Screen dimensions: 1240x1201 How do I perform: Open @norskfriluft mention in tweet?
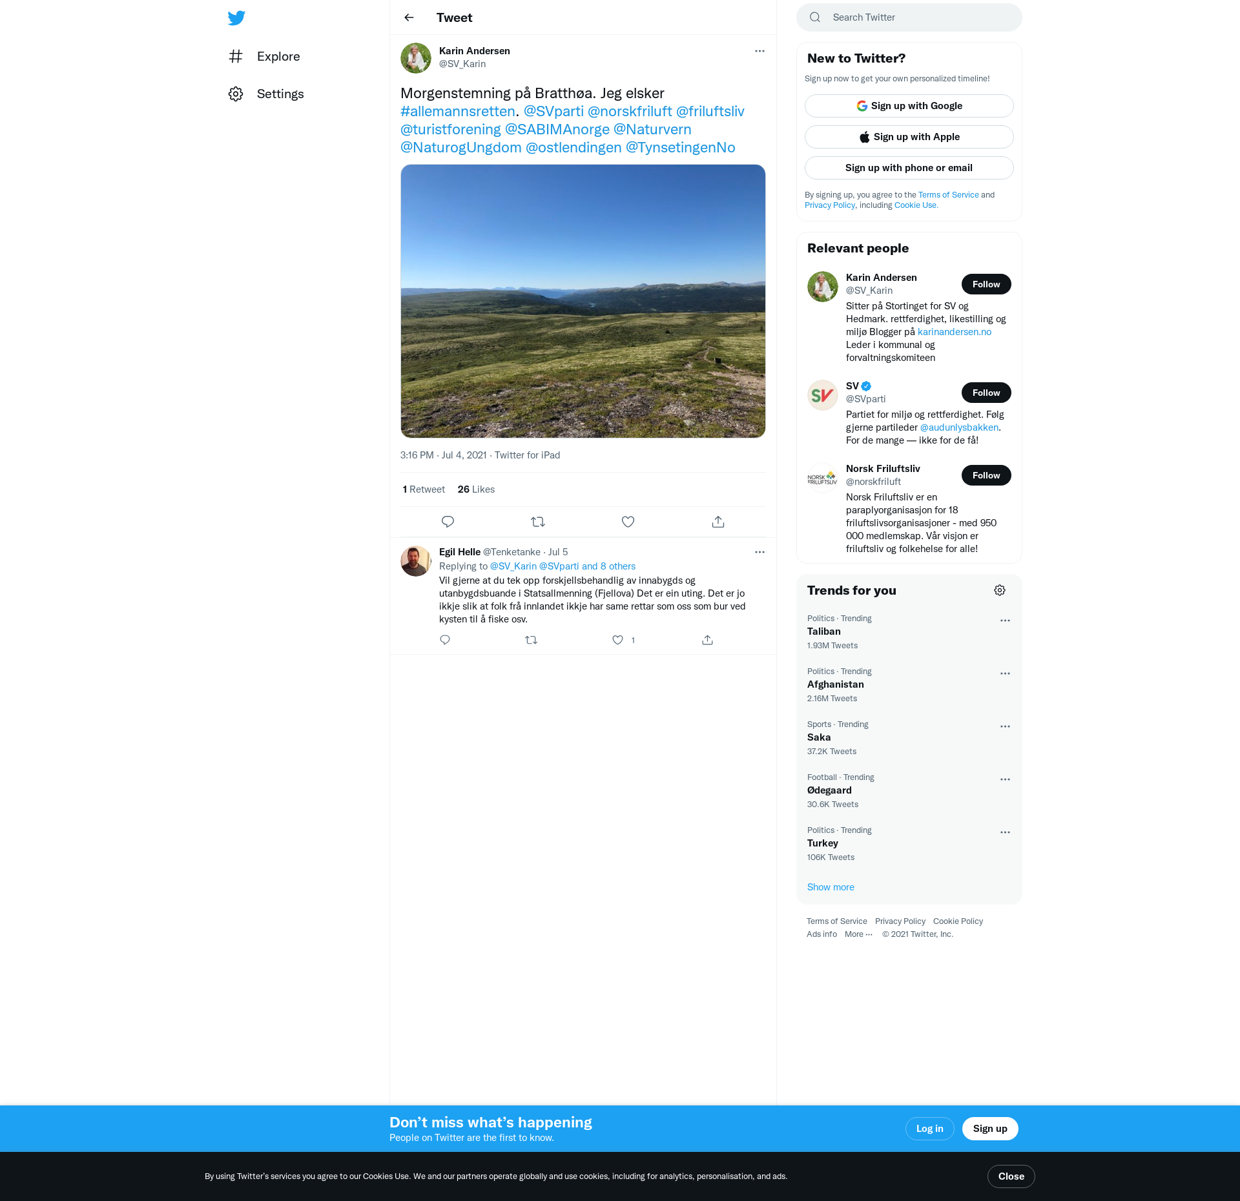click(630, 111)
